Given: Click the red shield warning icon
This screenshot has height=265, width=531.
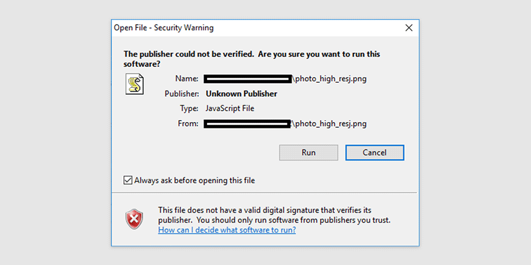Looking at the screenshot, I should (x=134, y=220).
